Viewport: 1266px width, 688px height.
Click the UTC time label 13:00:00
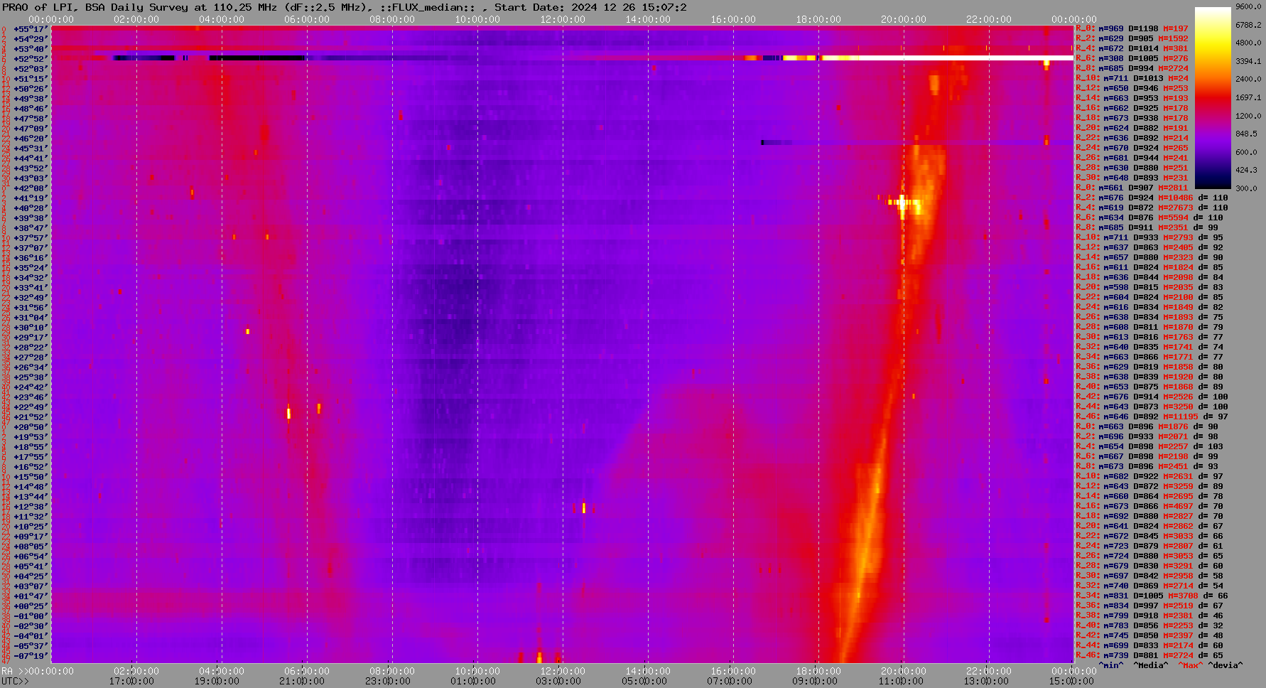(985, 681)
